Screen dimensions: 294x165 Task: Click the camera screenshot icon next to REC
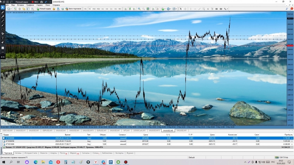click(41, 2)
